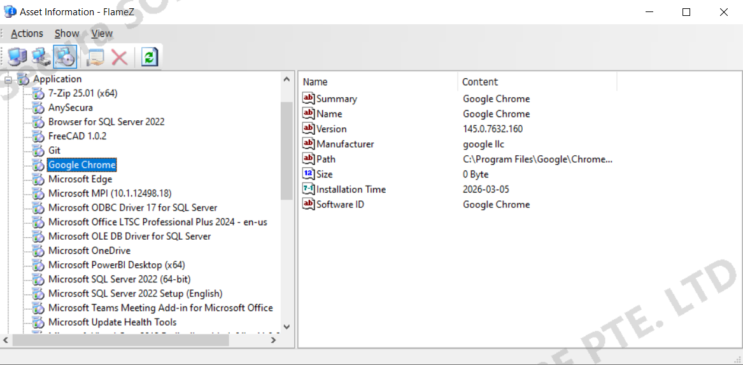Click the size value 0 Byte
This screenshot has width=743, height=365.
[476, 174]
